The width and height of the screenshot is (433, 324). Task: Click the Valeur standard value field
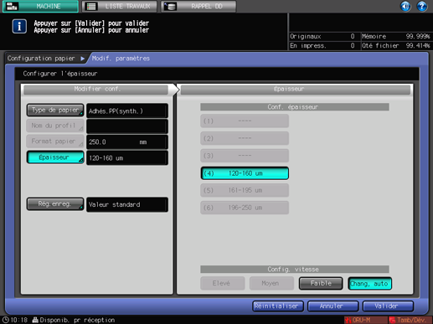tap(127, 204)
